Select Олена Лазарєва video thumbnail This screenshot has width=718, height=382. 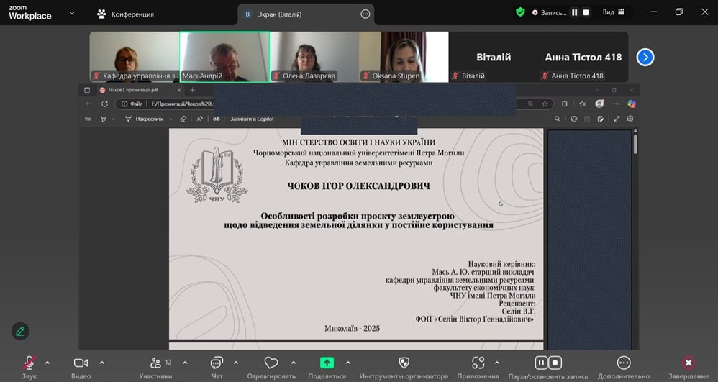[x=314, y=57]
